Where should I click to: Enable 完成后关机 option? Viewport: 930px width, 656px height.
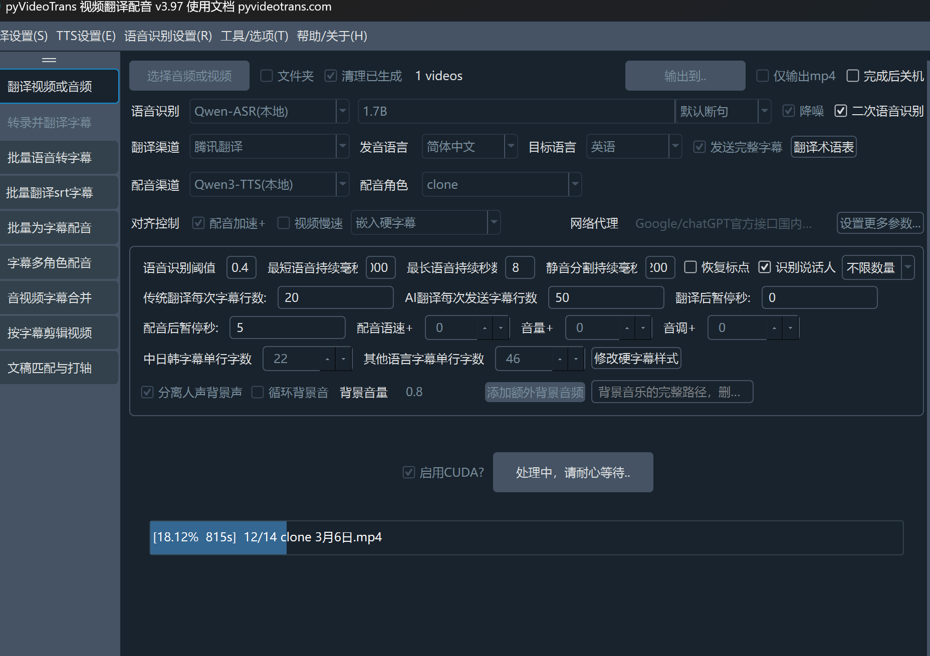[852, 75]
